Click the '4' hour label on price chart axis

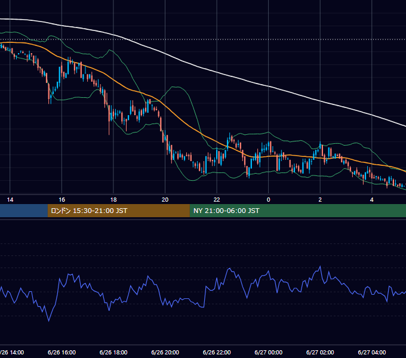(372, 200)
